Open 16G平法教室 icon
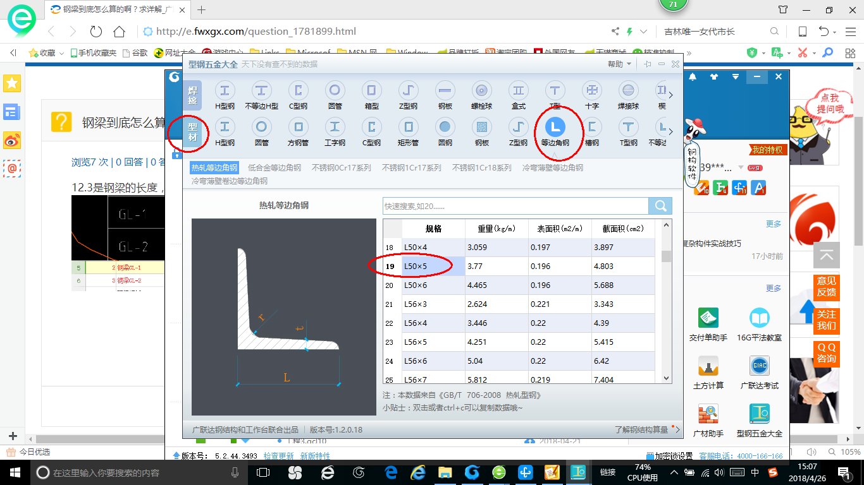Screen dimensions: 864x485 [x=759, y=318]
